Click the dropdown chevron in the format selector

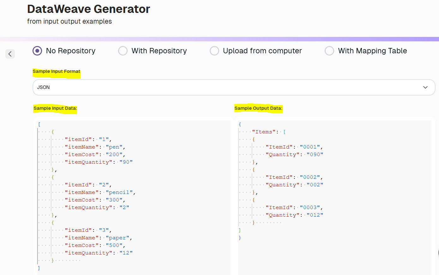pos(425,87)
